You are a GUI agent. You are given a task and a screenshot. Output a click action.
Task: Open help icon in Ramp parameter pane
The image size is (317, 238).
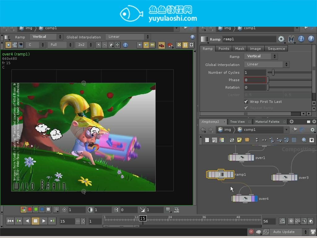[311, 39]
